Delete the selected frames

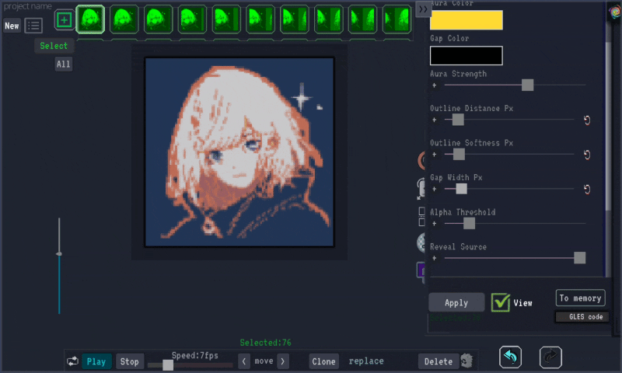(439, 361)
